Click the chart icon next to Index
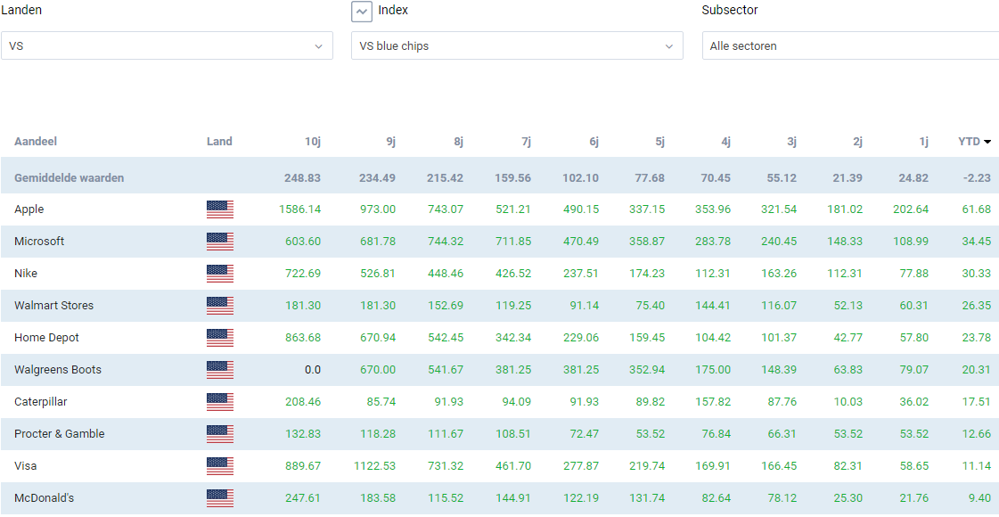The width and height of the screenshot is (999, 517). pyautogui.click(x=362, y=12)
